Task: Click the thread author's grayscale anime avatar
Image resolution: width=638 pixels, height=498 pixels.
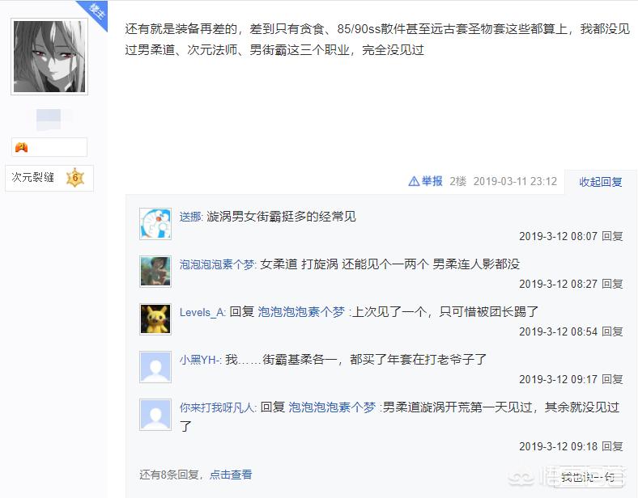Action: pyautogui.click(x=49, y=57)
